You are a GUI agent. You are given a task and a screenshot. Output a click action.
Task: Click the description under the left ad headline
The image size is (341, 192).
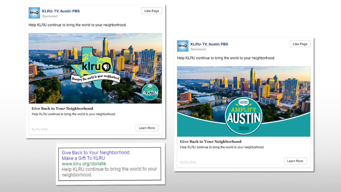click(74, 114)
